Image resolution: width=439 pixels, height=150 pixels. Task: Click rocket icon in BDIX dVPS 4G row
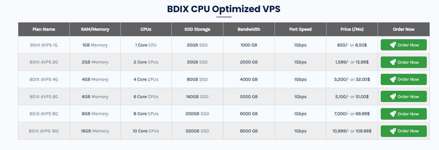[393, 79]
